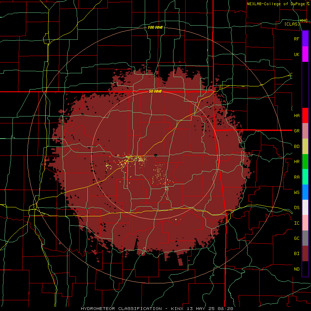This screenshot has width=311, height=311.
Task: Click the BD legend label
Action: pyautogui.click(x=297, y=147)
